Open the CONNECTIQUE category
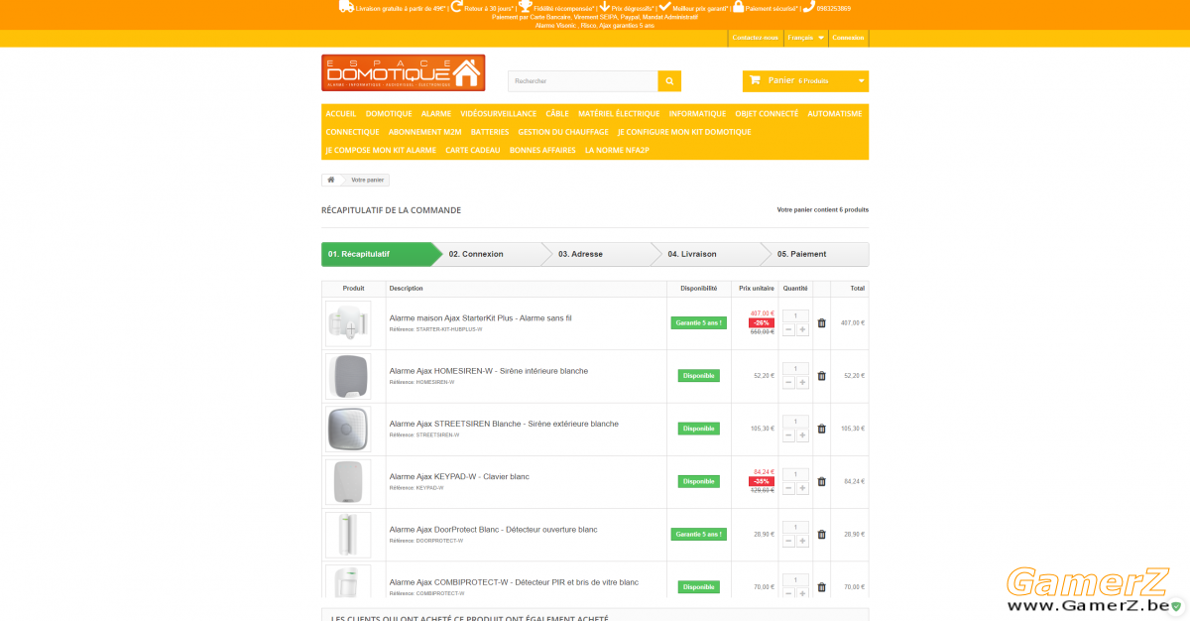 (x=352, y=132)
